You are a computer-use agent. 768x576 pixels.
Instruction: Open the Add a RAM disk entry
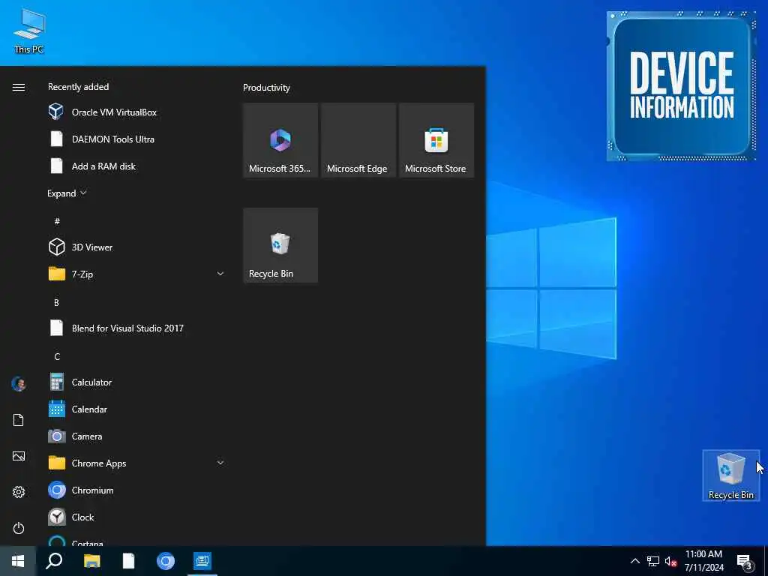(x=136, y=166)
